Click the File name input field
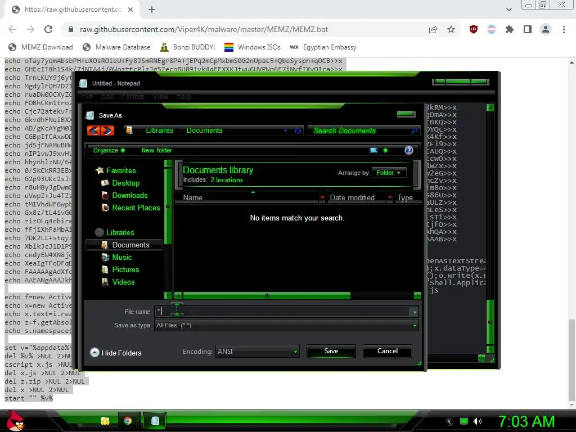The height and width of the screenshot is (432, 576). (x=282, y=312)
